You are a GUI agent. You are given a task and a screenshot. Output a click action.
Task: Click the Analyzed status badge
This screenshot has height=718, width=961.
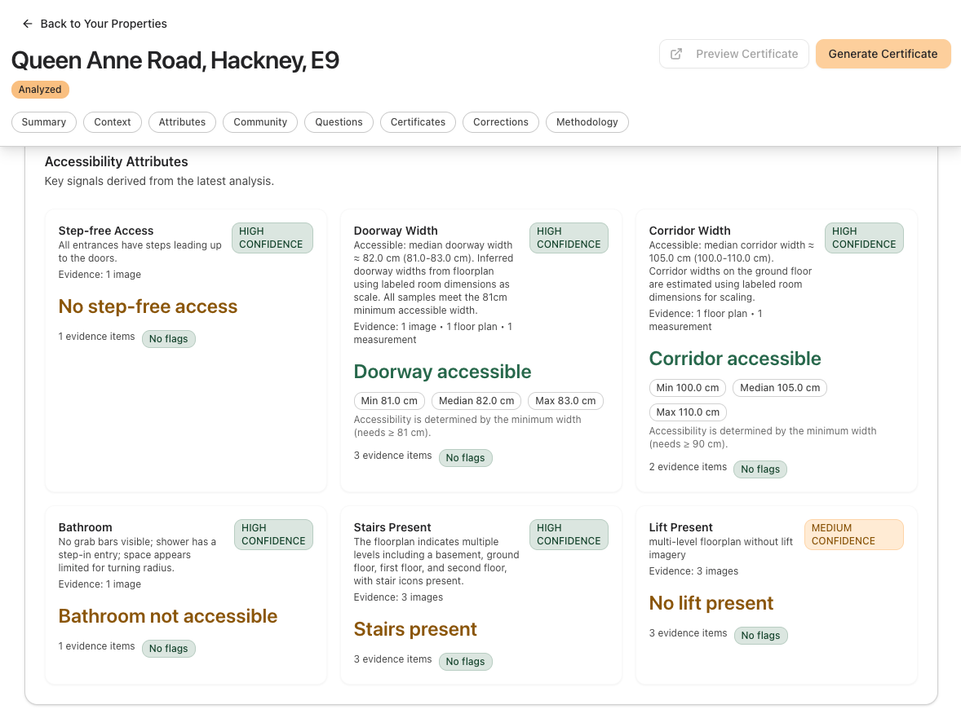[x=40, y=89]
